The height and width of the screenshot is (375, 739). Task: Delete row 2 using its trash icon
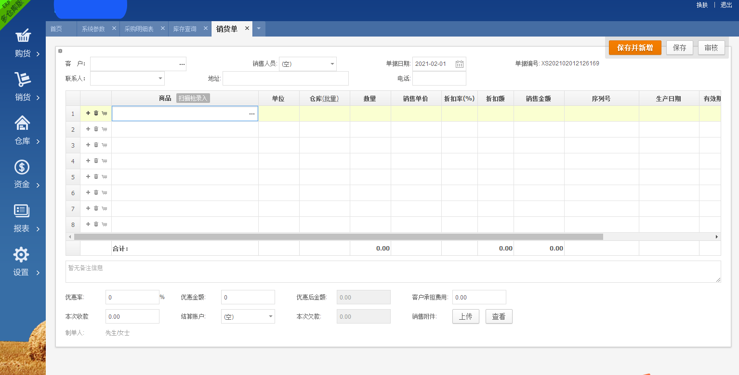pyautogui.click(x=96, y=129)
